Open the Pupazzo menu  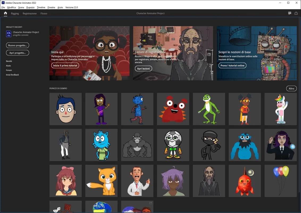(x=30, y=7)
